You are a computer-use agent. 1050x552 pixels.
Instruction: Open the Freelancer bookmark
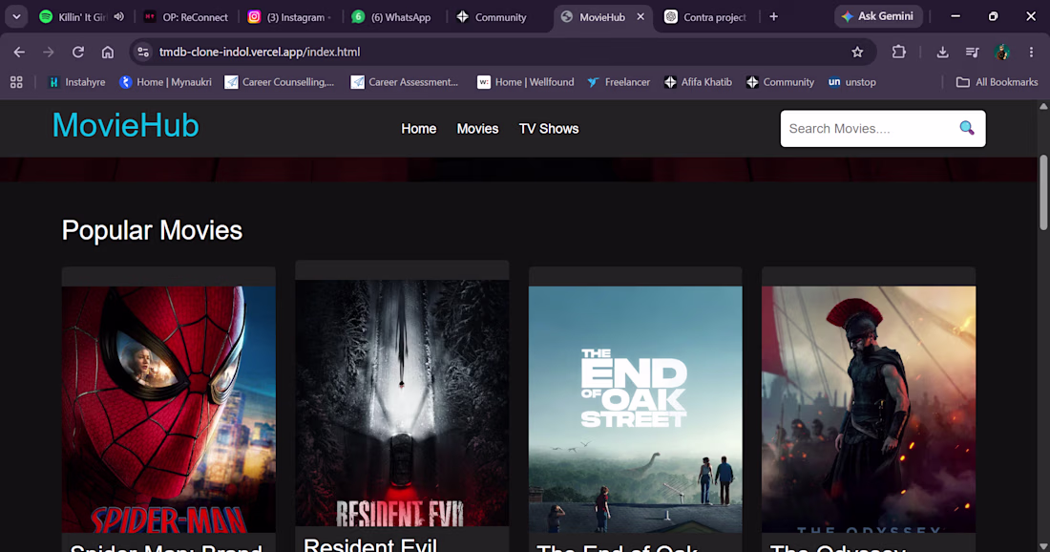[619, 82]
